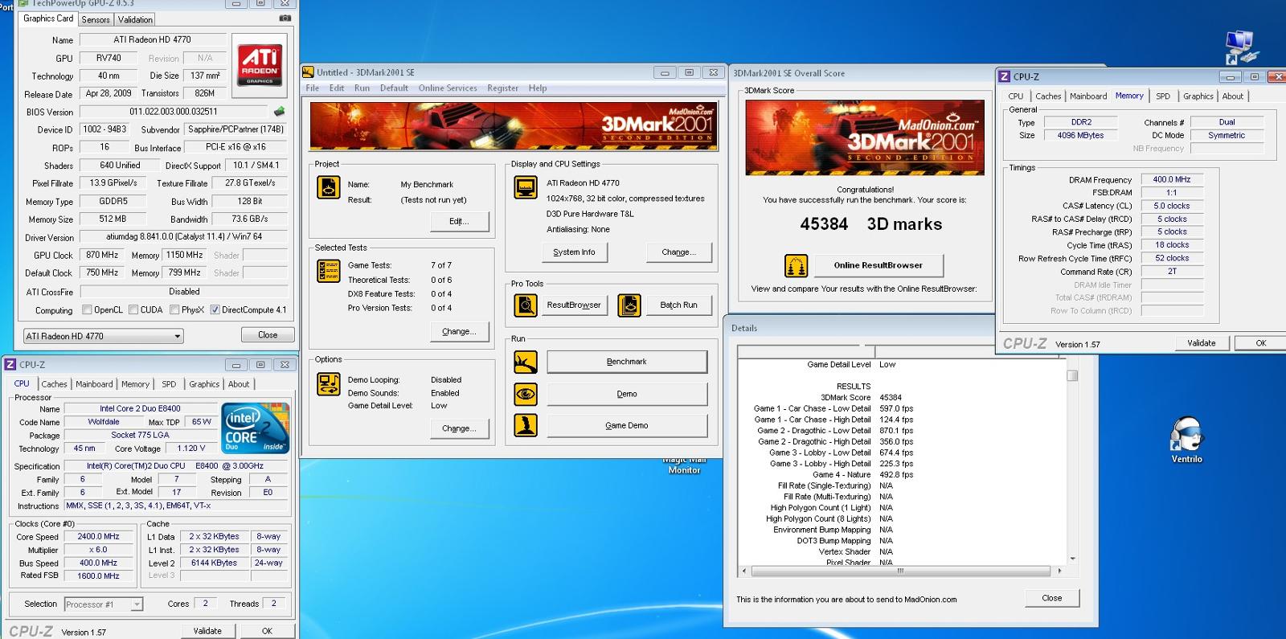This screenshot has height=639, width=1286.
Task: Switch to the Validation tab in GPU-Z
Action: point(135,20)
